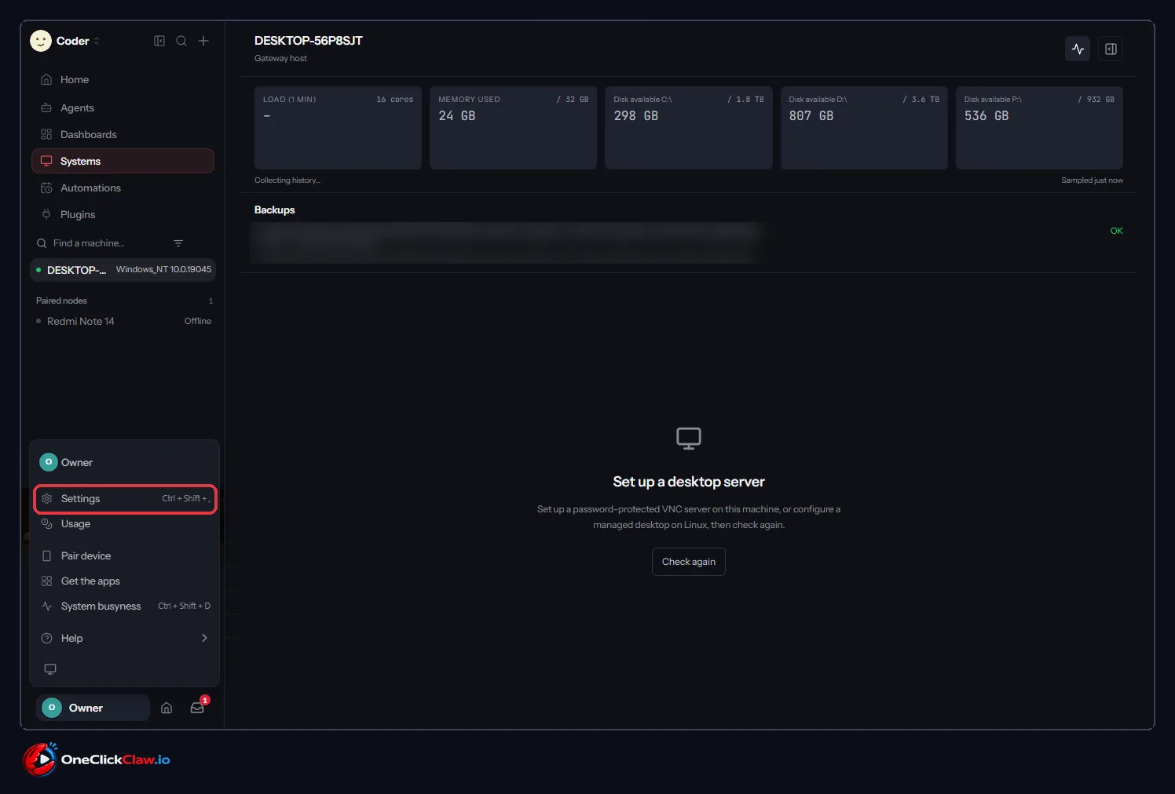Open the inbox icon with the red badge
1175x794 pixels.
pyautogui.click(x=197, y=708)
